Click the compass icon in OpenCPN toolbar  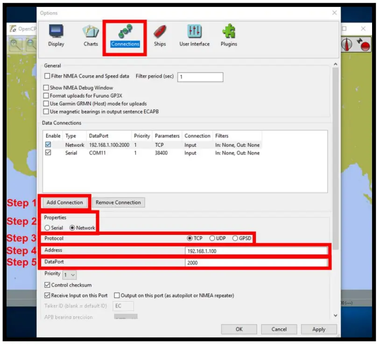pyautogui.click(x=347, y=45)
